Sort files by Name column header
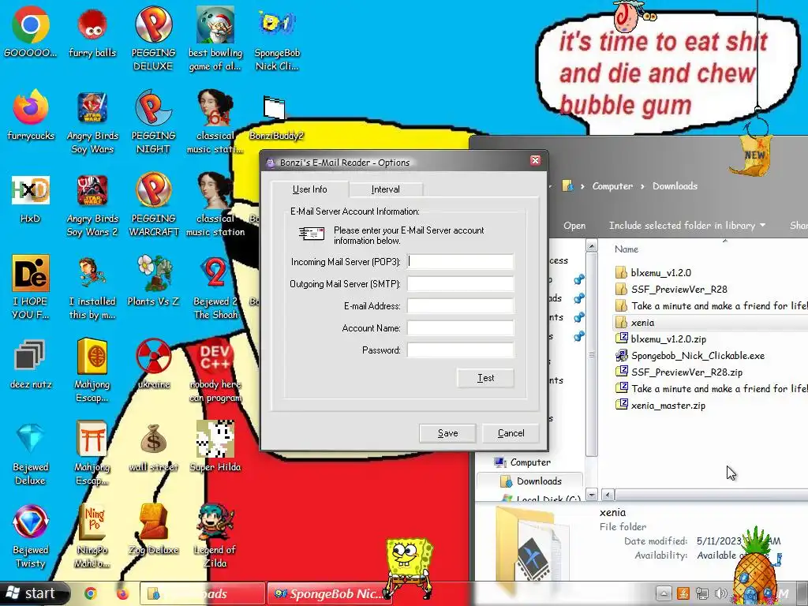Viewport: 808px width, 606px height. [626, 249]
